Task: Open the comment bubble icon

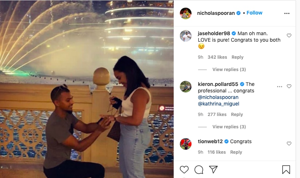Action: coord(199,169)
